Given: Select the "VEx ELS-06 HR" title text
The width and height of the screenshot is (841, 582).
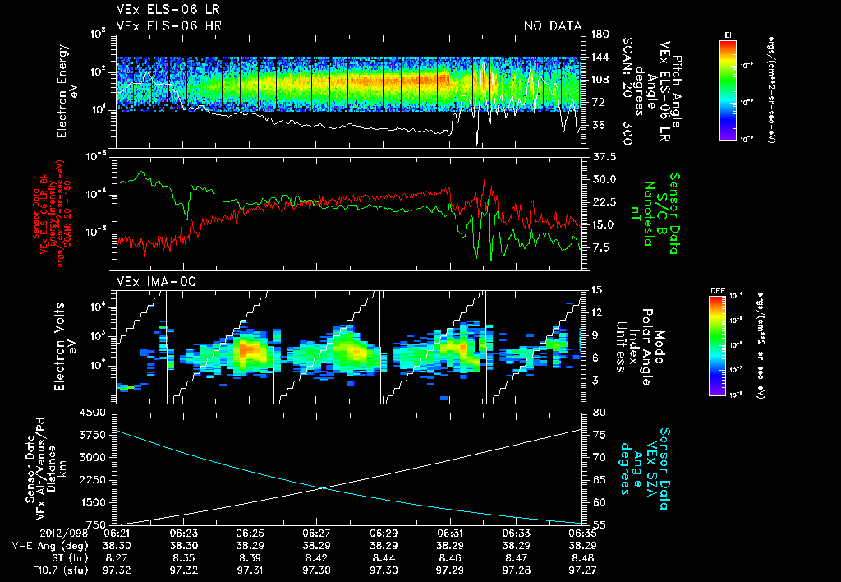Looking at the screenshot, I should [169, 25].
